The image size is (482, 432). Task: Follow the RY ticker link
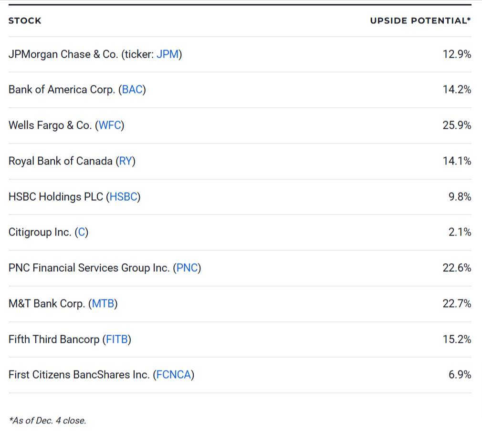(x=126, y=161)
